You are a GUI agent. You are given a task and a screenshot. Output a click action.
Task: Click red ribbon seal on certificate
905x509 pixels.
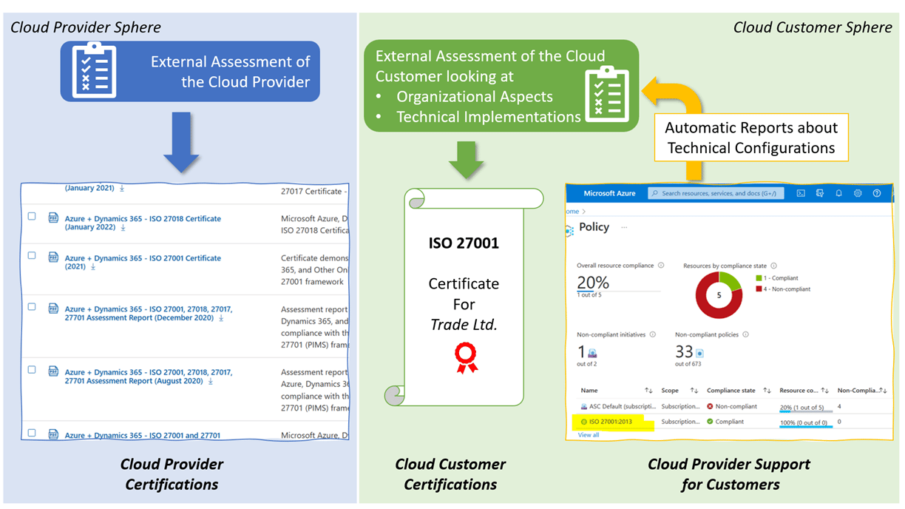point(466,357)
